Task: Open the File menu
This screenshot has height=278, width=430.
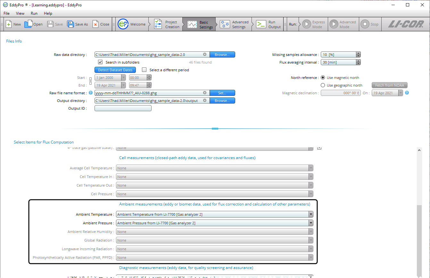Action: (x=6, y=13)
